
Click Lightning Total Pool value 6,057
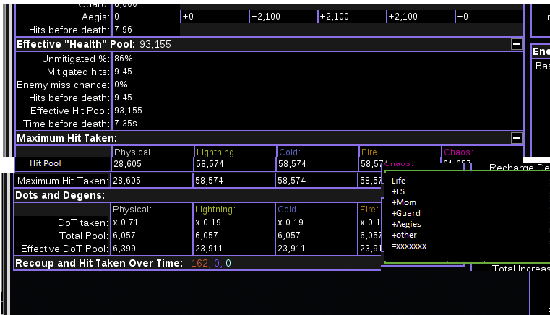[207, 236]
